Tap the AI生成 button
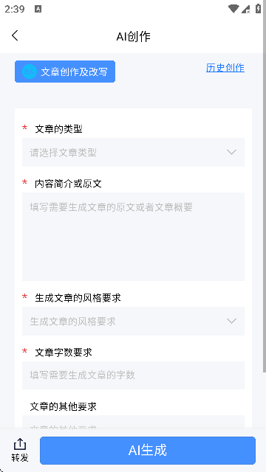Viewport: 266px width, 472px height. 148,451
